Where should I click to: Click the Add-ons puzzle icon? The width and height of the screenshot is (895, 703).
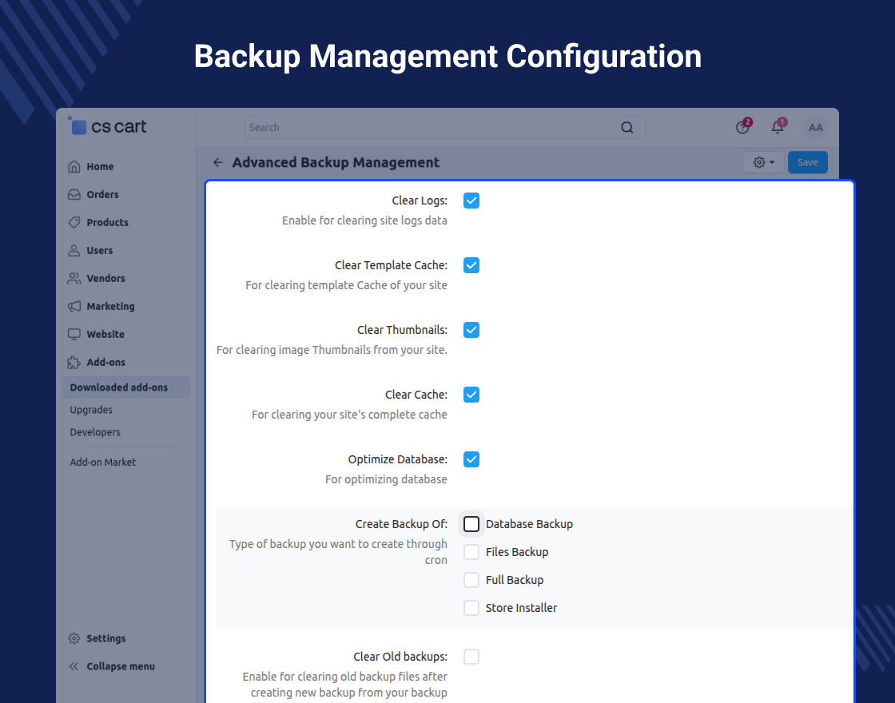click(74, 363)
